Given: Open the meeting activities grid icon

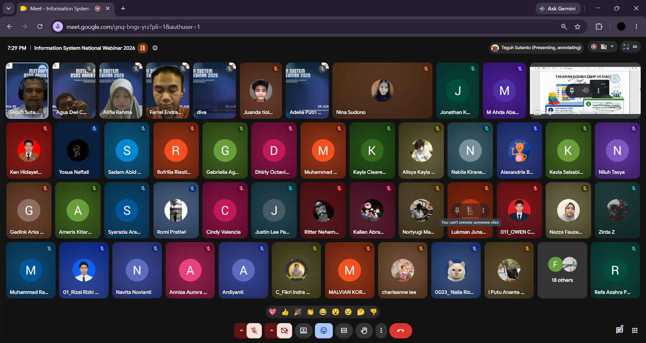Looking at the screenshot, I should pos(635,330).
